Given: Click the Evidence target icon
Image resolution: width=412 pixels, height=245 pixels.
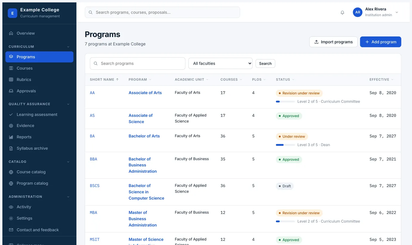Looking at the screenshot, I should (x=11, y=126).
